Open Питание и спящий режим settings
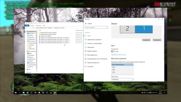 (x=93, y=43)
